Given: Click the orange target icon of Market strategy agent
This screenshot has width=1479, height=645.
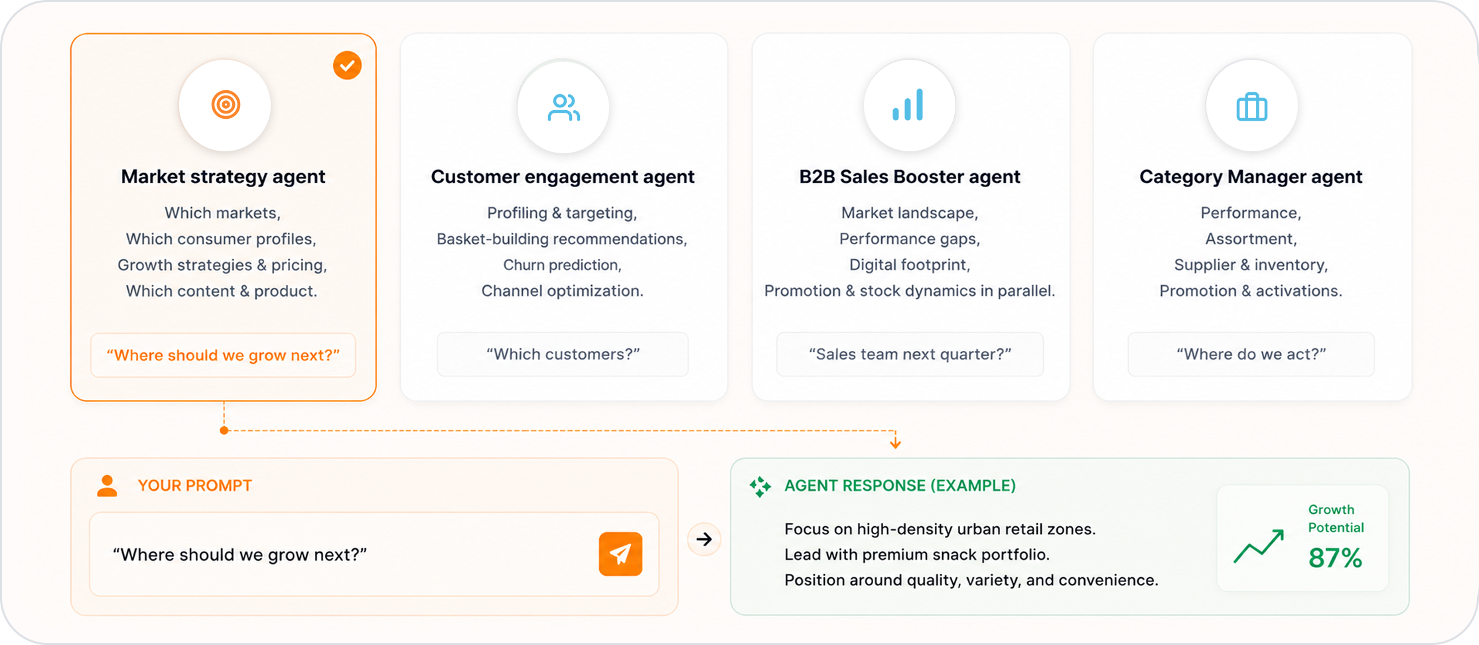Looking at the screenshot, I should pos(226,105).
